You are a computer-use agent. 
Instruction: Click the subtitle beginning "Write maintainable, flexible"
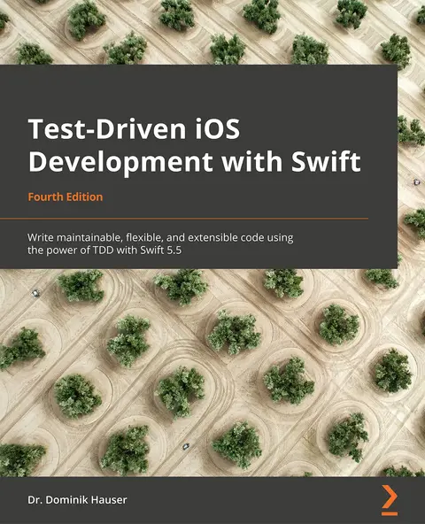click(160, 243)
